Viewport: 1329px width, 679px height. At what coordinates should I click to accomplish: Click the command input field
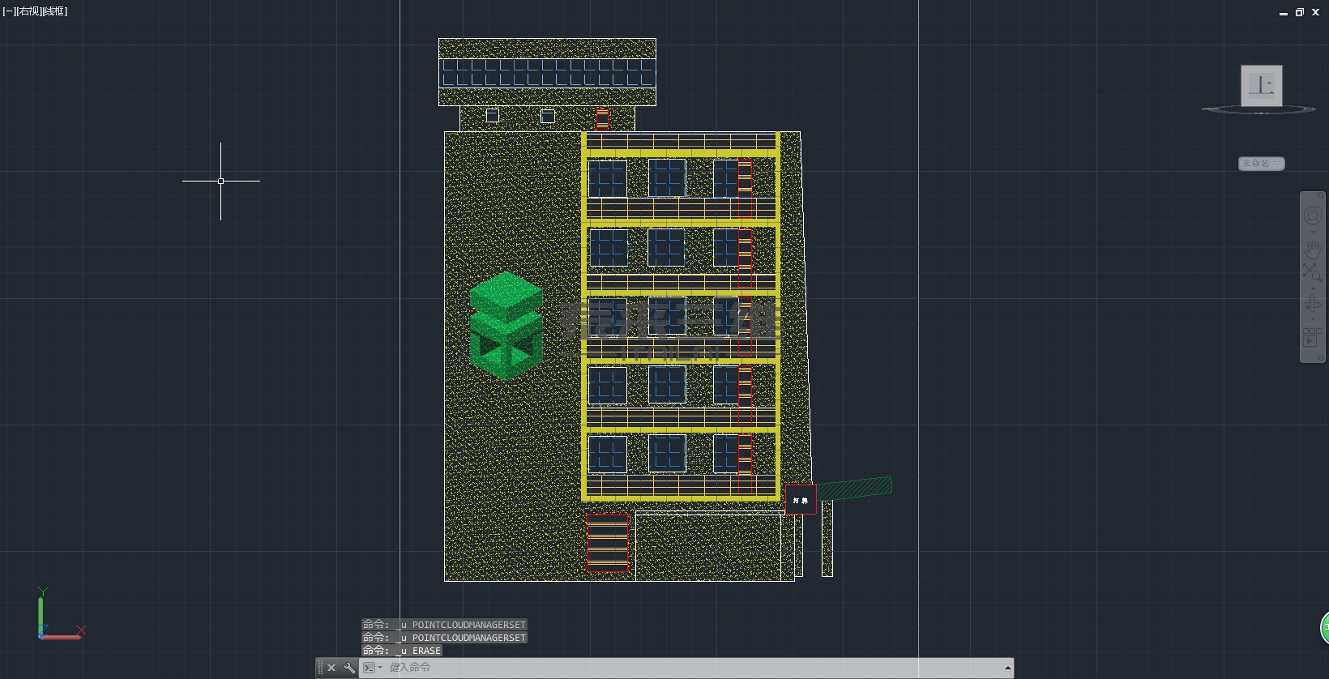[x=689, y=668]
